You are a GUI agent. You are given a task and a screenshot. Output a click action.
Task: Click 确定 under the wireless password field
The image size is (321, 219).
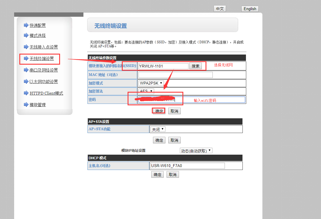[159, 111]
